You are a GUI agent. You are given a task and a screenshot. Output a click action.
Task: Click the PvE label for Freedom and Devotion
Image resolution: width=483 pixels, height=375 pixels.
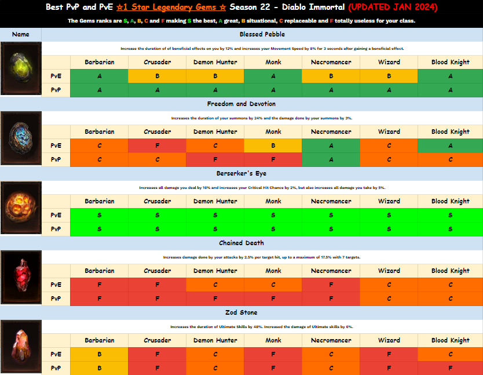[x=56, y=145]
